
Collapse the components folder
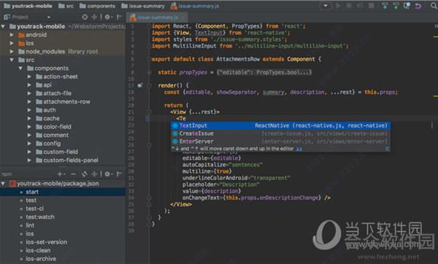20,69
